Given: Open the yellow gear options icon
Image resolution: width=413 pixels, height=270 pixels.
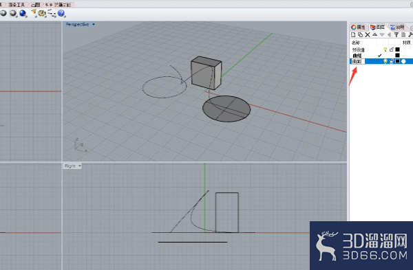Looking at the screenshot, I should coord(42,13).
